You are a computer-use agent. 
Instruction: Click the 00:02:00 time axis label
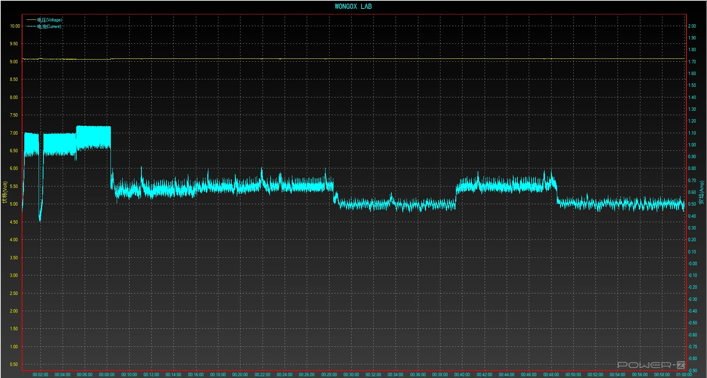tap(41, 375)
